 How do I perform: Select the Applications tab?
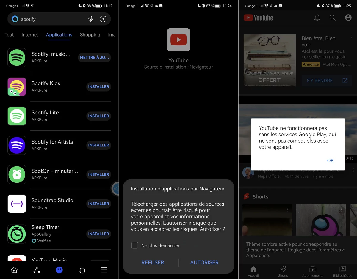click(x=59, y=35)
